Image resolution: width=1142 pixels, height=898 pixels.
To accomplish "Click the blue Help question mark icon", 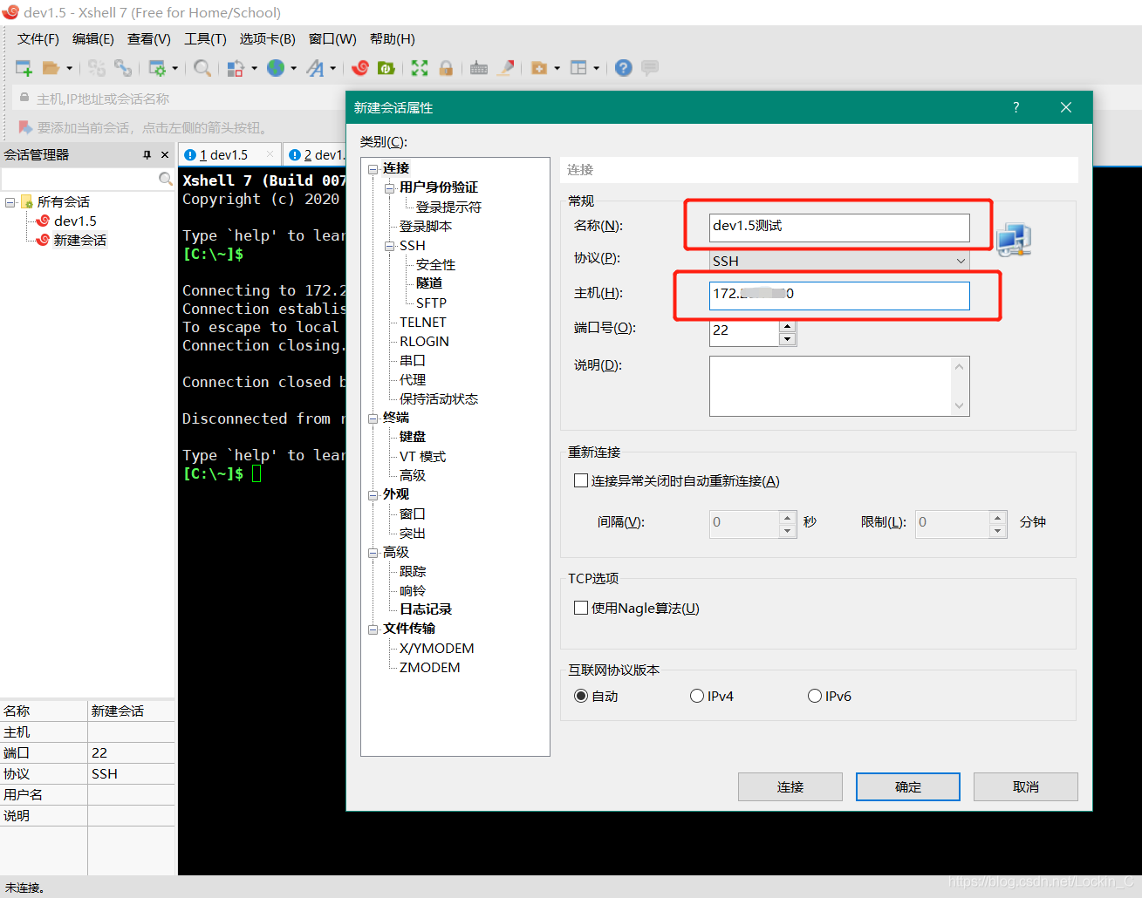I will 623,68.
